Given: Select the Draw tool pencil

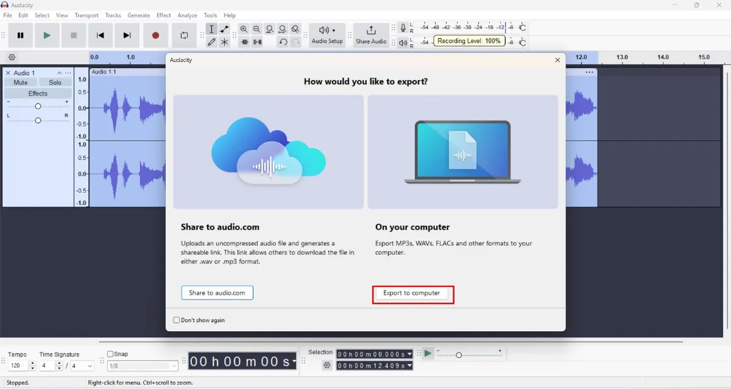Looking at the screenshot, I should pos(211,42).
